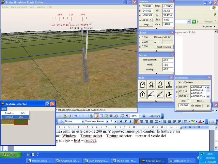Select the object select mode icon
The height and width of the screenshot is (164, 218).
[143, 84]
